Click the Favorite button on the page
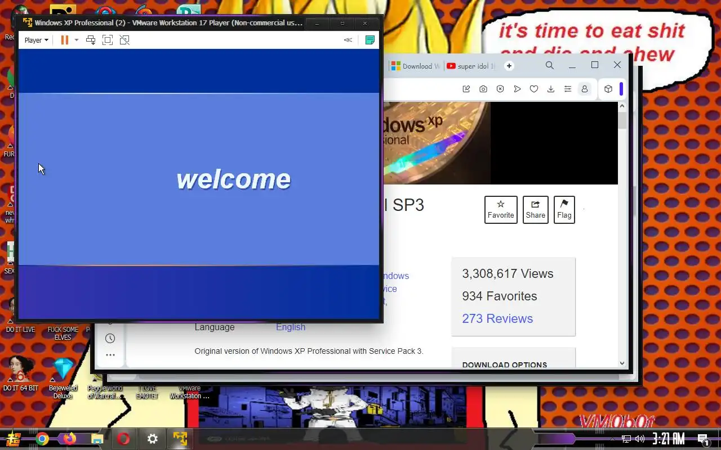721x450 pixels. [501, 209]
